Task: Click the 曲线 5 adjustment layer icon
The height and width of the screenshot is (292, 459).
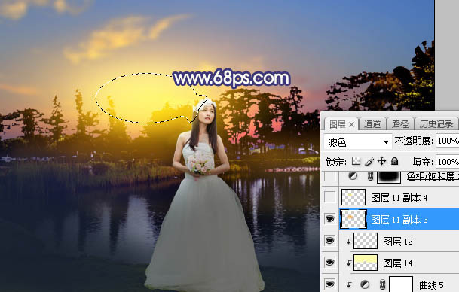Action: tap(365, 284)
